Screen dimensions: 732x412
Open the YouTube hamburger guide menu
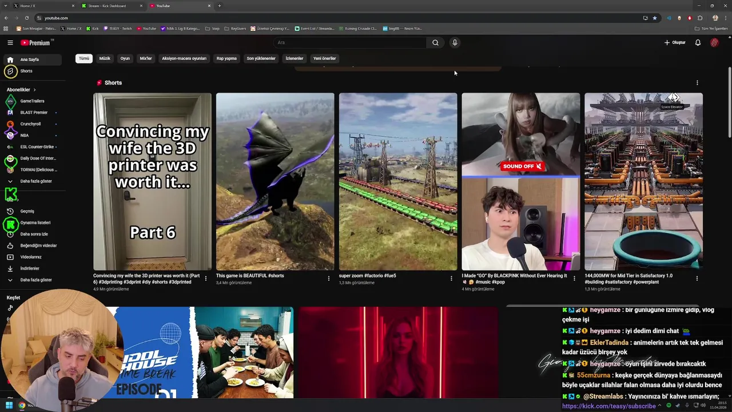click(x=10, y=42)
